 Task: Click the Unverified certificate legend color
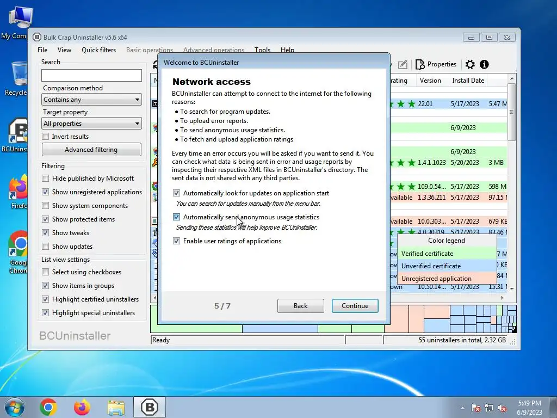[x=447, y=266]
